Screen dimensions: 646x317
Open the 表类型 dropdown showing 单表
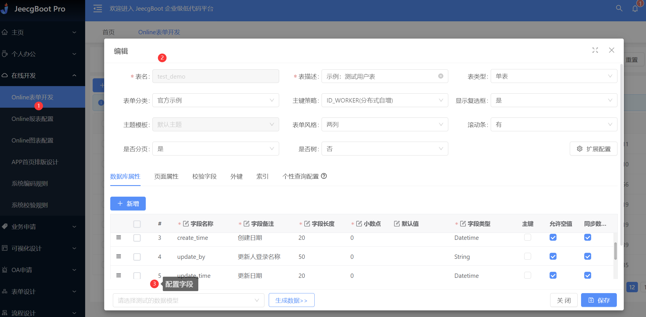554,76
